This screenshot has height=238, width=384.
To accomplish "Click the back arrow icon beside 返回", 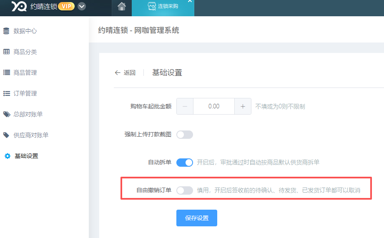I will (x=118, y=73).
